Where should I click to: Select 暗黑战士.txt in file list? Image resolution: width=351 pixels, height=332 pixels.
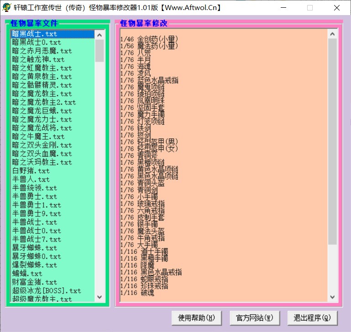pos(52,34)
